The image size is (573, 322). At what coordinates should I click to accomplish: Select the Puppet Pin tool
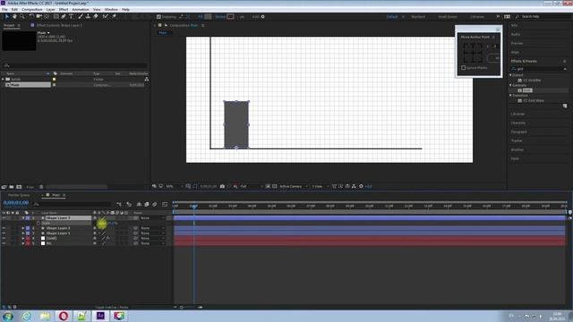point(114,16)
